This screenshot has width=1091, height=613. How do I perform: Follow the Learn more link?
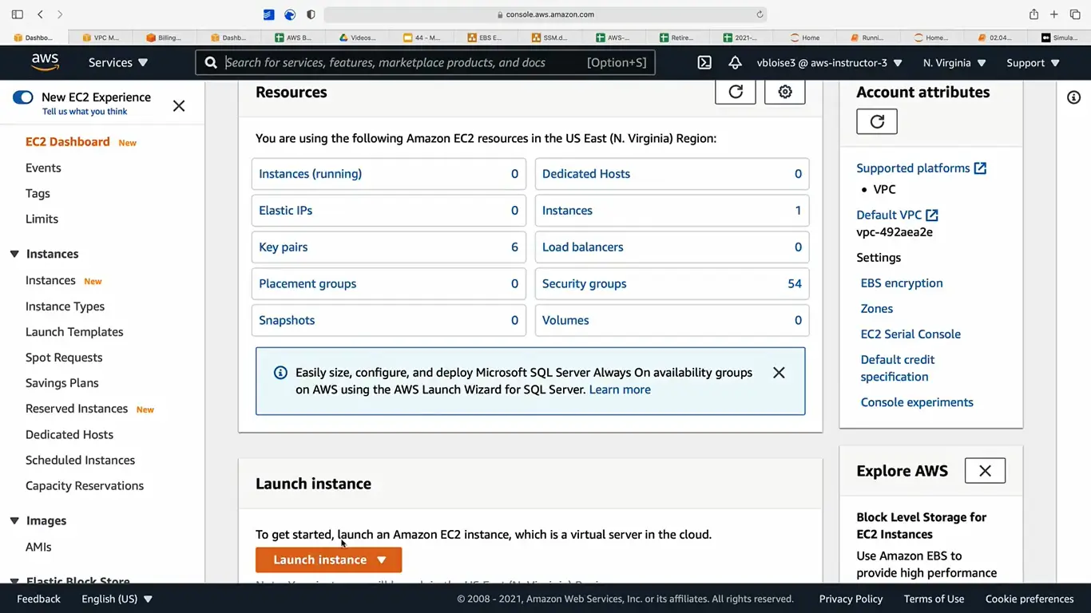pos(620,390)
